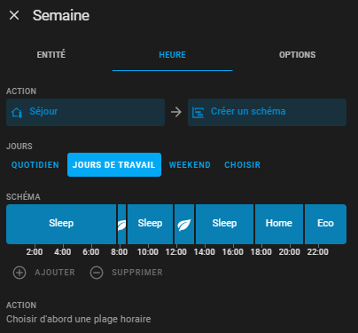Viewport: 358px width, 333px height.
Task: Open the Créer un schéma action selector
Action: [x=267, y=112]
